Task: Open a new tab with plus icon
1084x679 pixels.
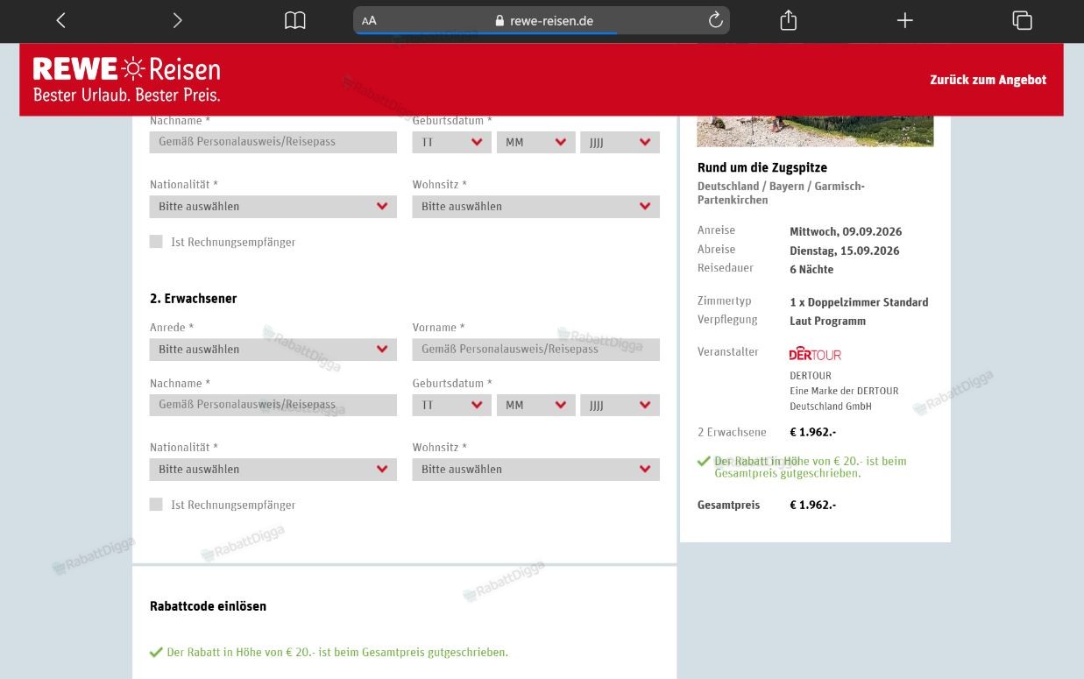Action: [x=905, y=20]
